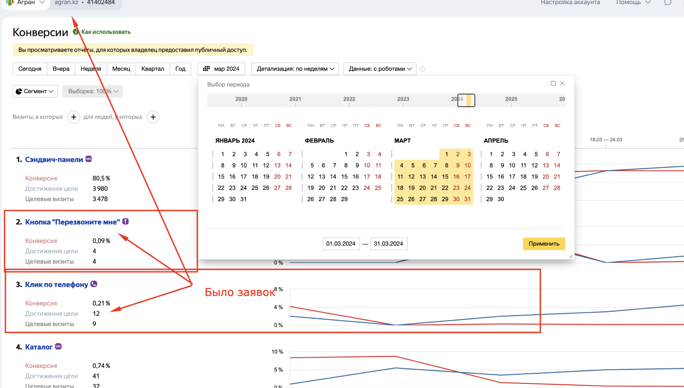Image resolution: width=684 pixels, height=388 pixels.
Task: Select the Месяц period tab
Action: pyautogui.click(x=121, y=69)
